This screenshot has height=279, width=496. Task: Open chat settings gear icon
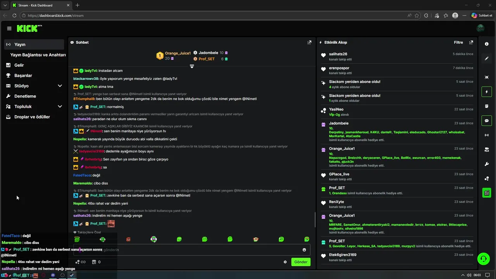(285, 262)
